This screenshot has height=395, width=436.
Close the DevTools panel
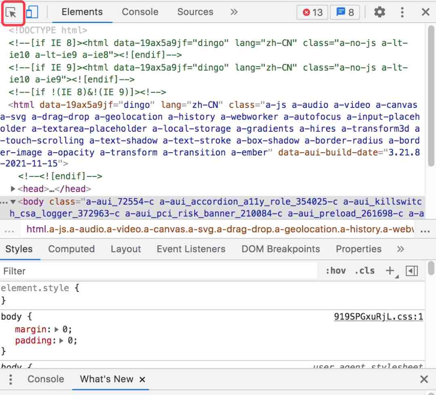[x=426, y=12]
